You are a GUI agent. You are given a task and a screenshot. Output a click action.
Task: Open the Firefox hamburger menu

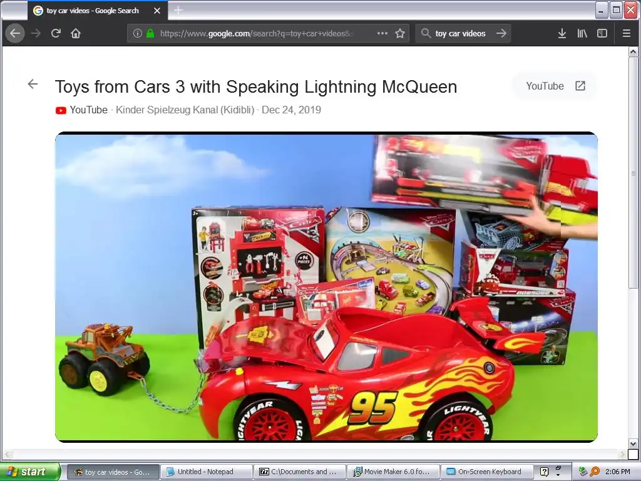point(626,33)
